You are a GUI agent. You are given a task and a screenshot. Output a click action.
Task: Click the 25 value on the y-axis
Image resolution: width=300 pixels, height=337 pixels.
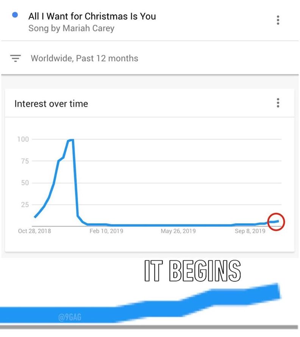[25, 205]
